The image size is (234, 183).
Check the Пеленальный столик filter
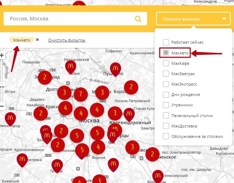[166, 116]
